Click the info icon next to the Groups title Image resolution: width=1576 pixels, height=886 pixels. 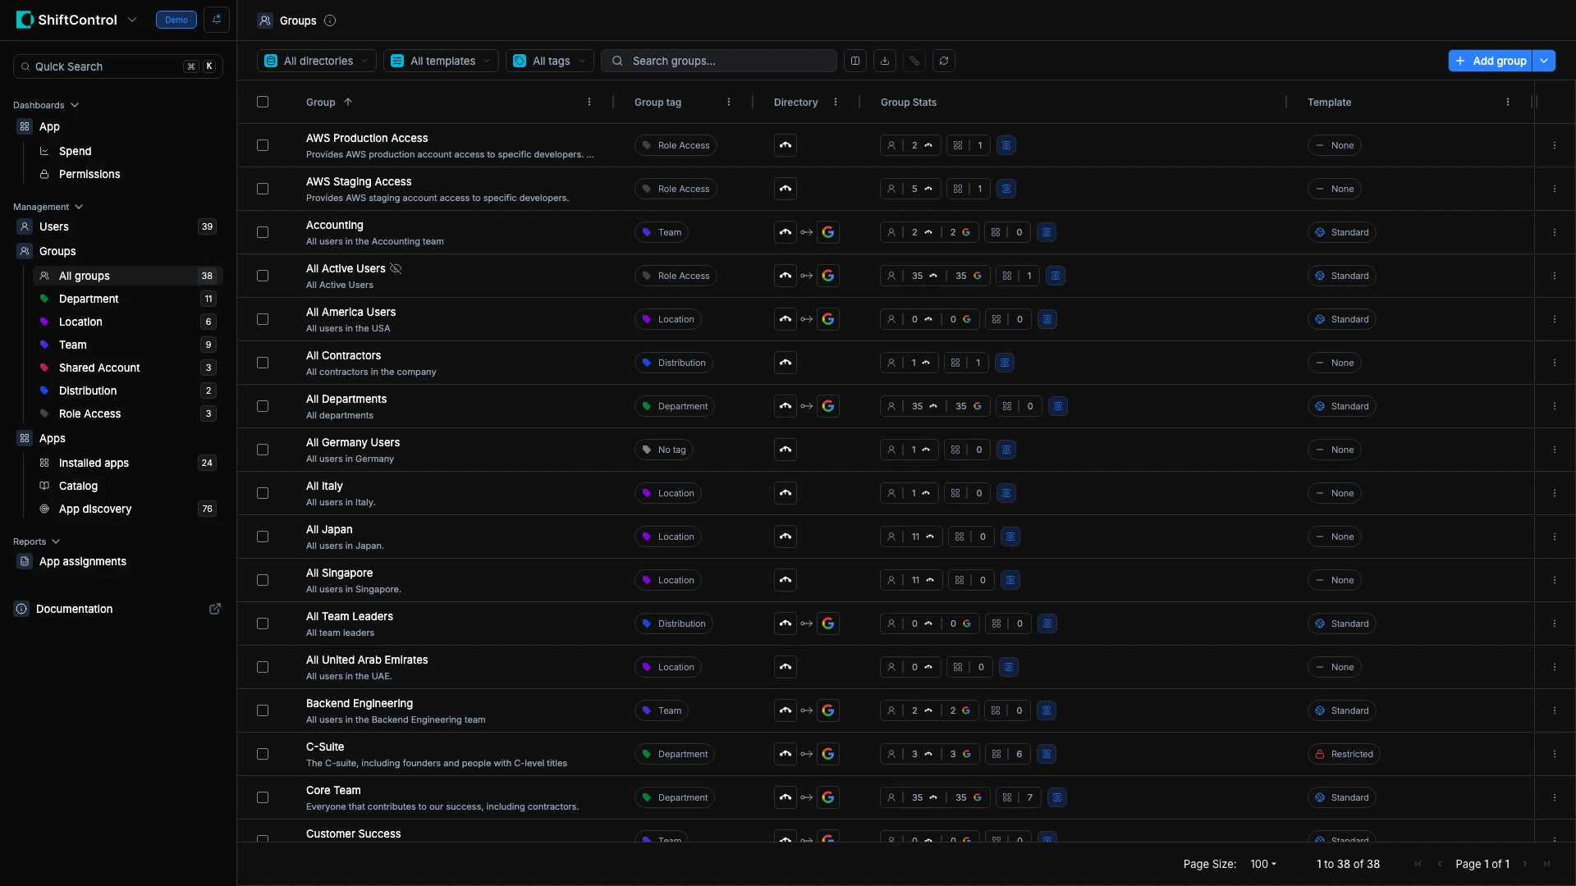330,21
